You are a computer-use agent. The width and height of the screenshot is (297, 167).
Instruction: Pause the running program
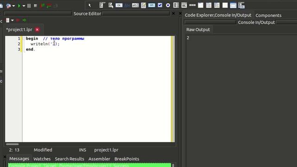[x=29, y=6]
